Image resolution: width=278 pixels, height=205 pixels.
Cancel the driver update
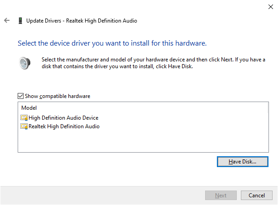click(x=257, y=195)
